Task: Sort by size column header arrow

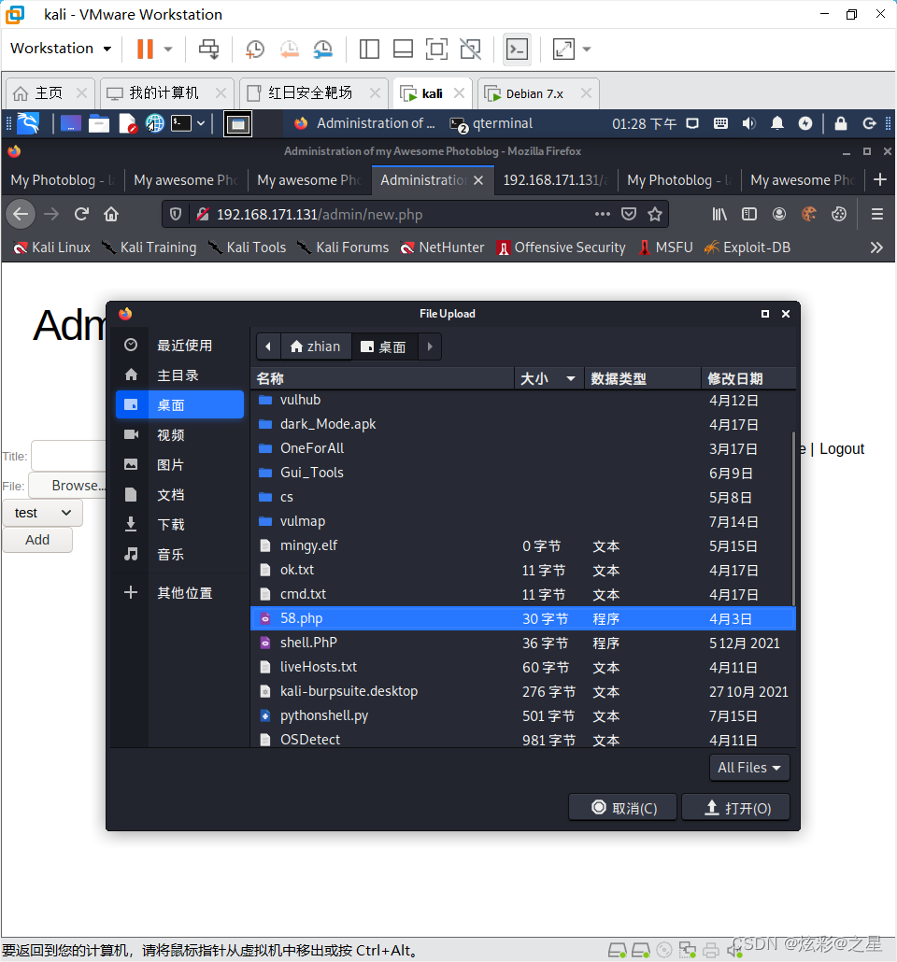Action: click(x=570, y=378)
